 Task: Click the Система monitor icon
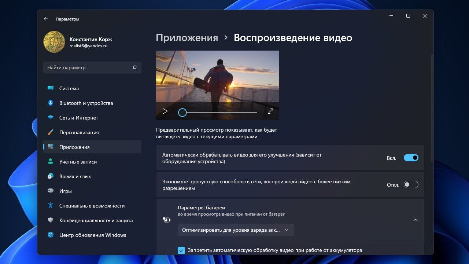51,88
